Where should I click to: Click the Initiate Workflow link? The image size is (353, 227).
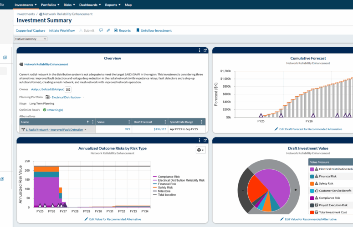coord(62,30)
